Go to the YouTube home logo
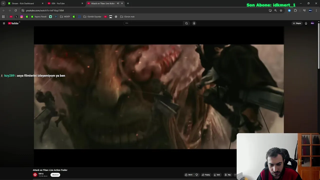The image size is (320, 180). pyautogui.click(x=14, y=23)
